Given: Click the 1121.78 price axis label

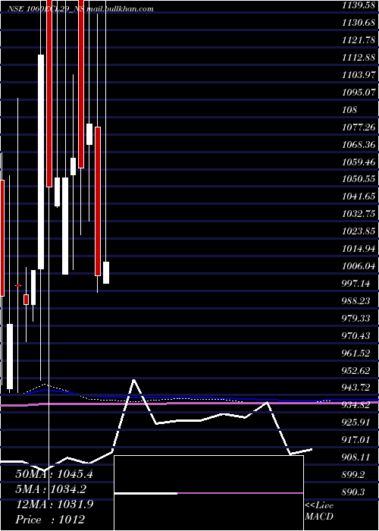Looking at the screenshot, I should click(359, 40).
